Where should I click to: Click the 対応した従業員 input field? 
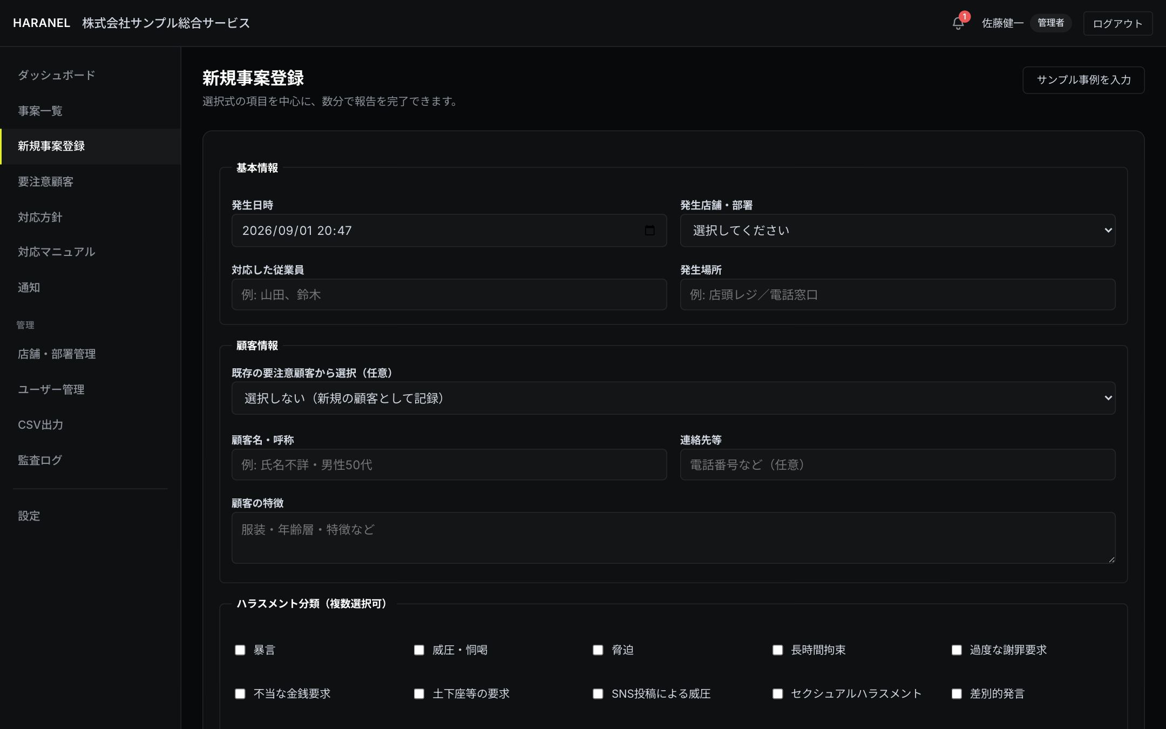point(449,295)
